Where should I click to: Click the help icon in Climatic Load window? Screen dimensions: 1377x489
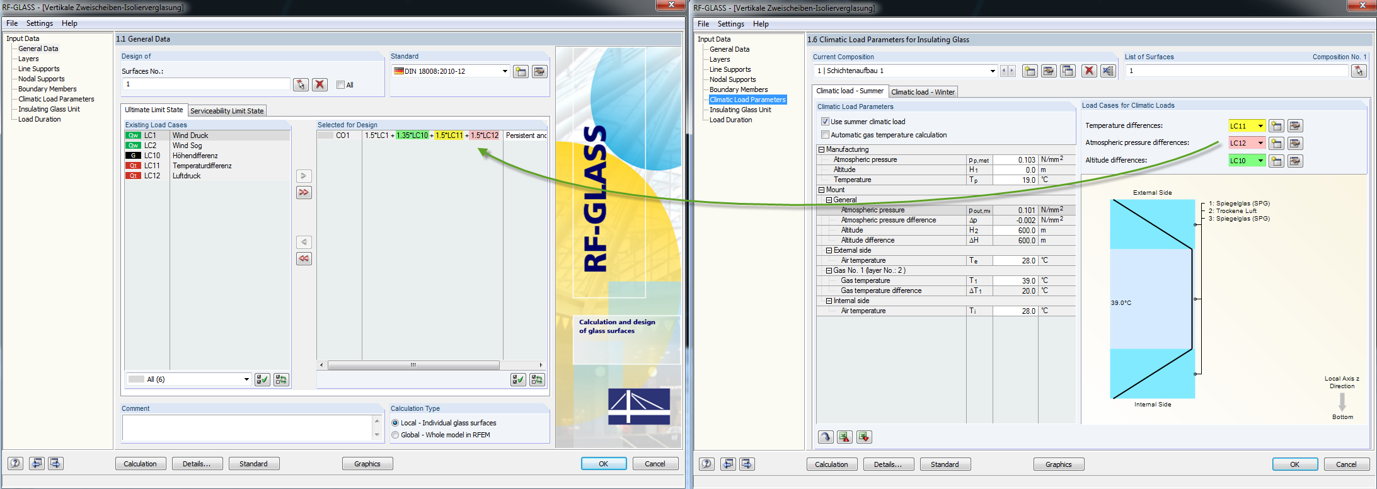(x=707, y=464)
